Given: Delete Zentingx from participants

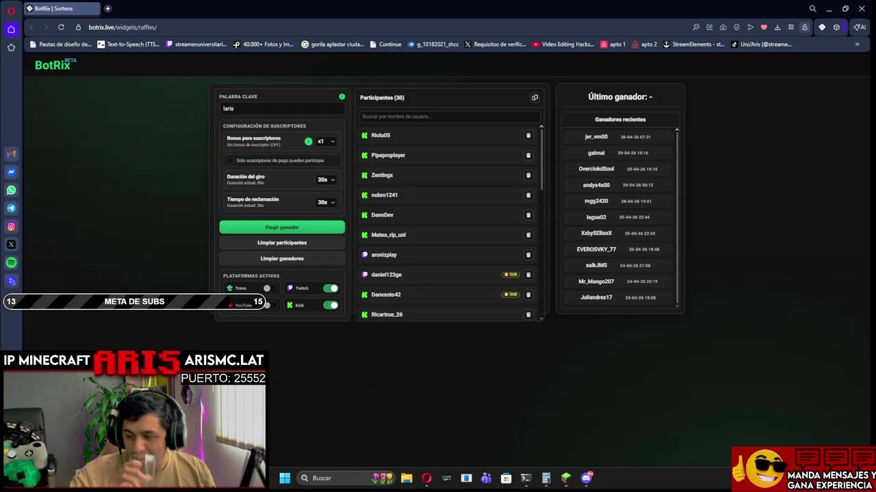Looking at the screenshot, I should tap(528, 175).
